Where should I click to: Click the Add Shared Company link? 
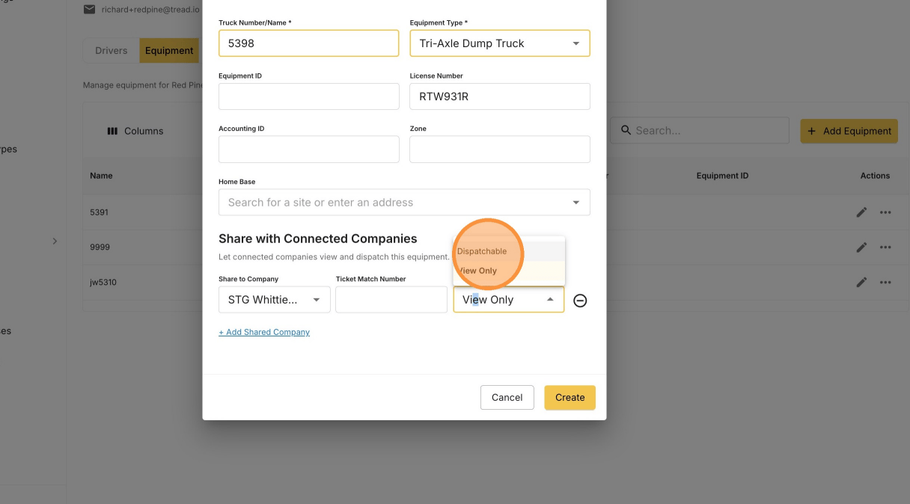(x=264, y=332)
